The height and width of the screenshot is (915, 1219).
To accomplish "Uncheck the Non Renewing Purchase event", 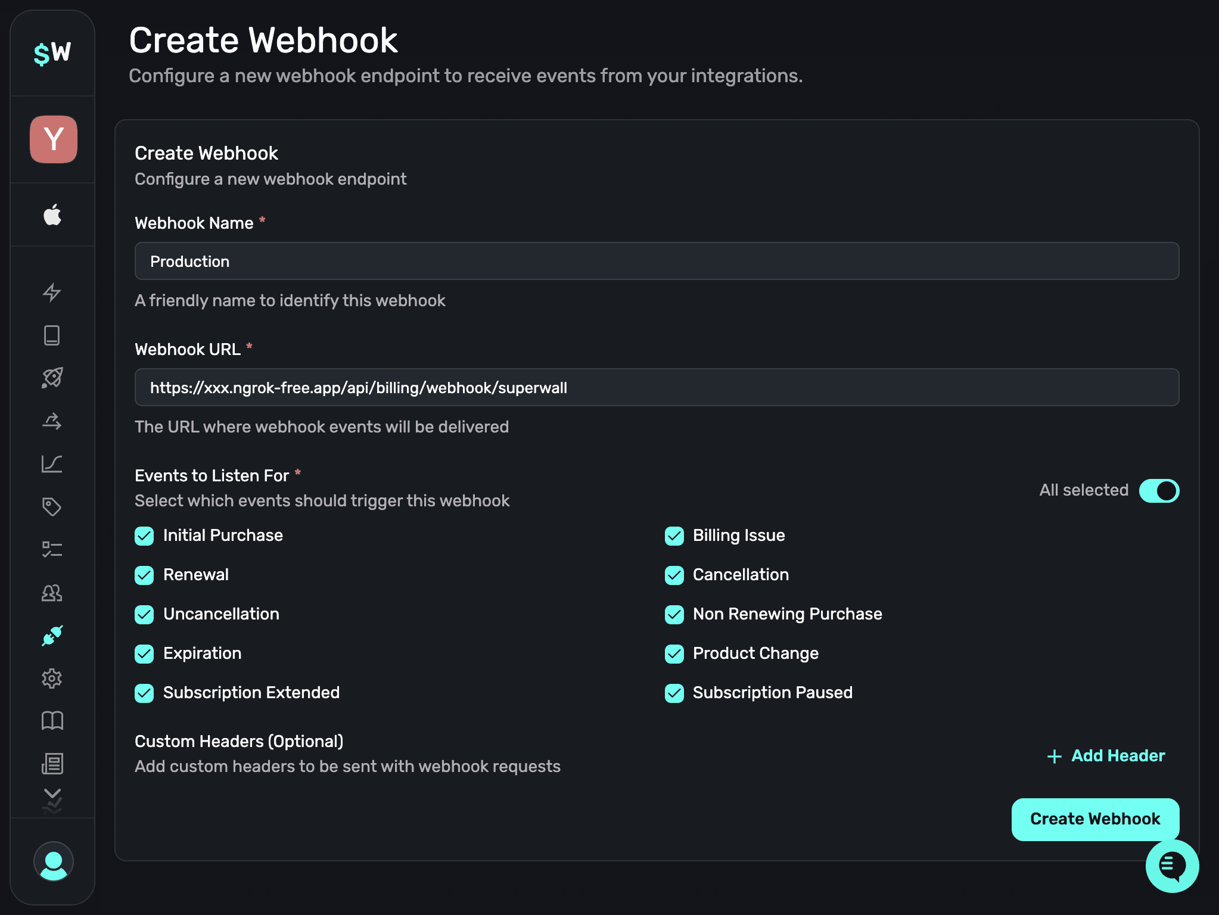I will pos(674,614).
